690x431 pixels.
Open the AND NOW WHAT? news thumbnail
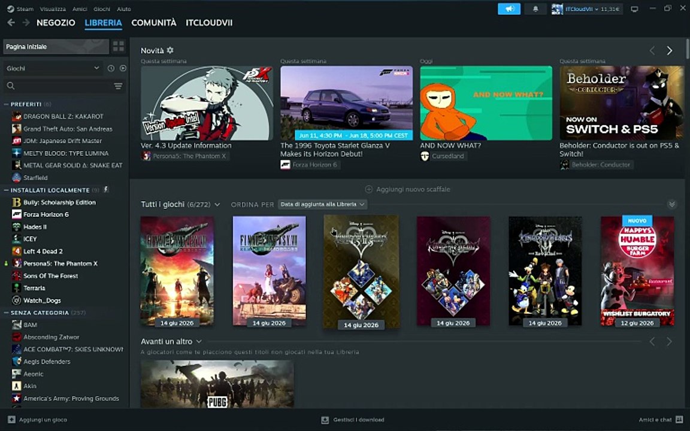click(x=486, y=103)
